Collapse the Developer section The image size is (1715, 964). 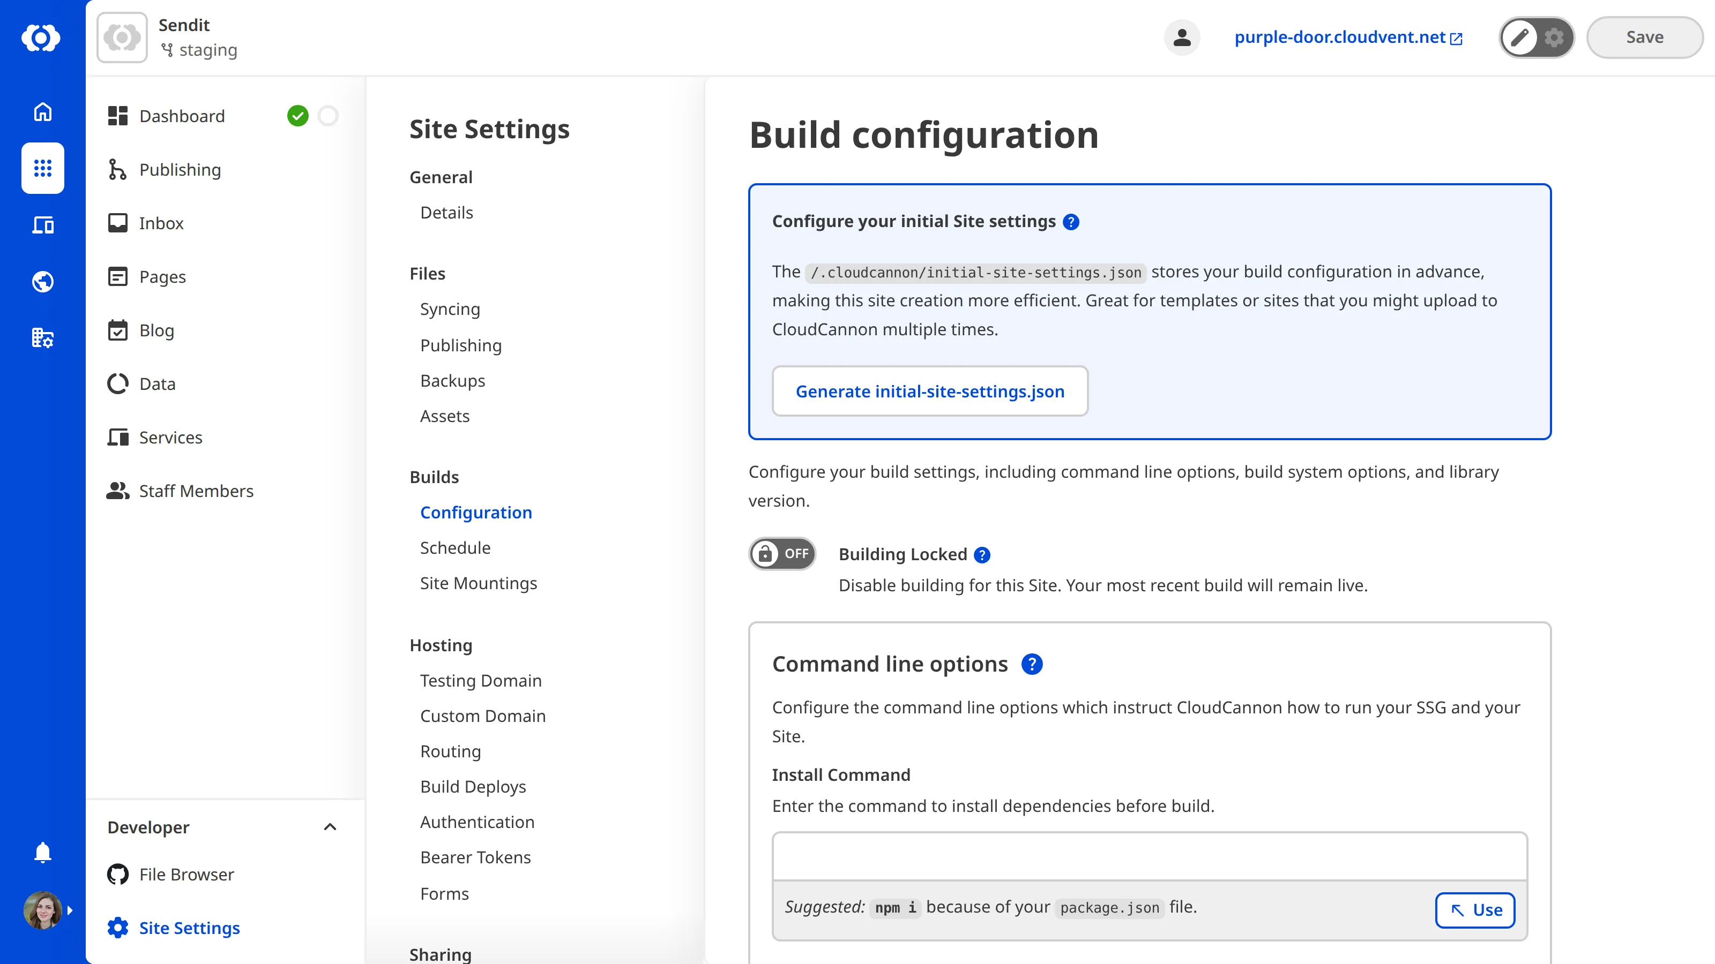point(330,827)
